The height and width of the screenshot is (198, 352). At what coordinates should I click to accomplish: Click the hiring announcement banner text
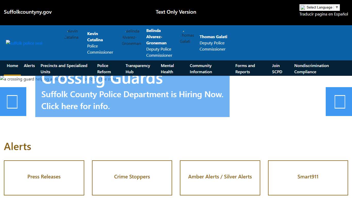132,100
